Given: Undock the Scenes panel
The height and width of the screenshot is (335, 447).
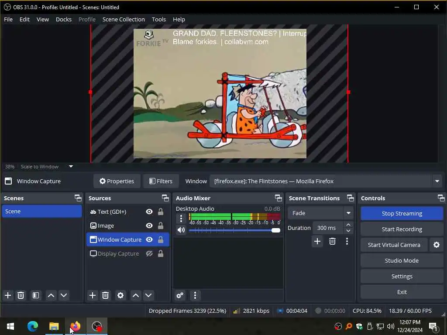Looking at the screenshot, I should click(78, 198).
